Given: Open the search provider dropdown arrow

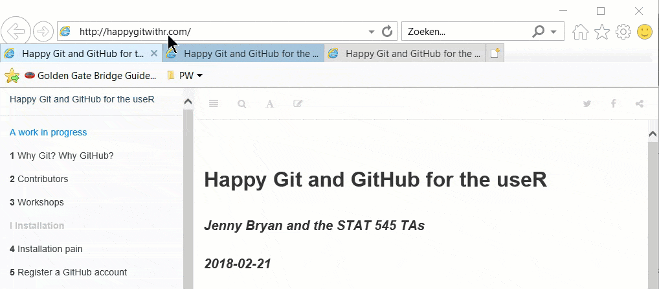Looking at the screenshot, I should coord(553,32).
